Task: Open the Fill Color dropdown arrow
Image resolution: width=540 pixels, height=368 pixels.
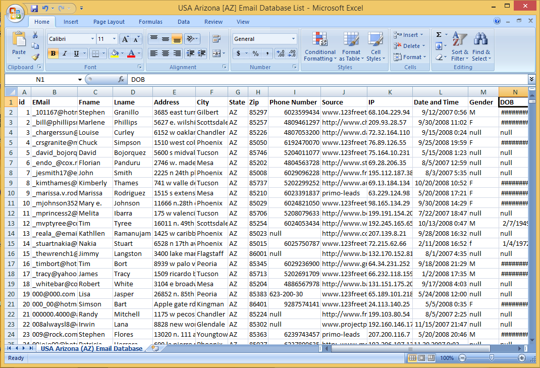Action: 122,54
